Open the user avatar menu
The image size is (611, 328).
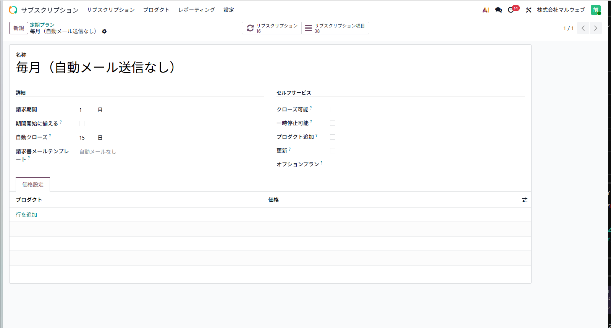coord(596,10)
